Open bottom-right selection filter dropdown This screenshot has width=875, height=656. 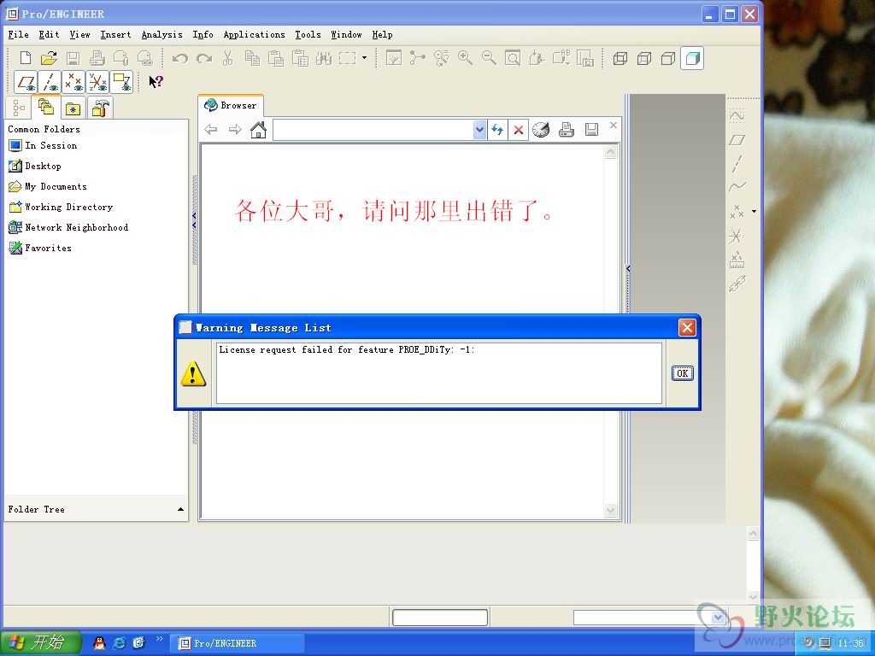click(x=718, y=617)
